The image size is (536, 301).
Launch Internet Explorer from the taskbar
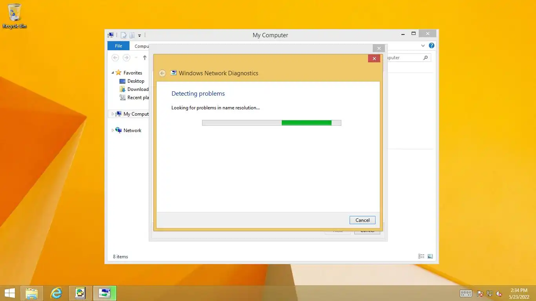click(x=57, y=293)
